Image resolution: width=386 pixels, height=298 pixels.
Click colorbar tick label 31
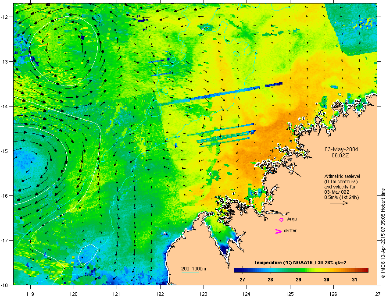(354, 280)
